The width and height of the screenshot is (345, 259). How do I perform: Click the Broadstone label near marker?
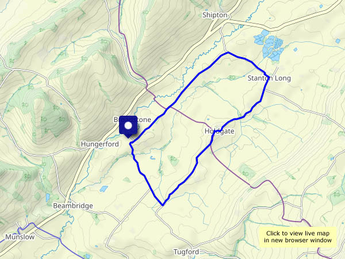point(132,120)
